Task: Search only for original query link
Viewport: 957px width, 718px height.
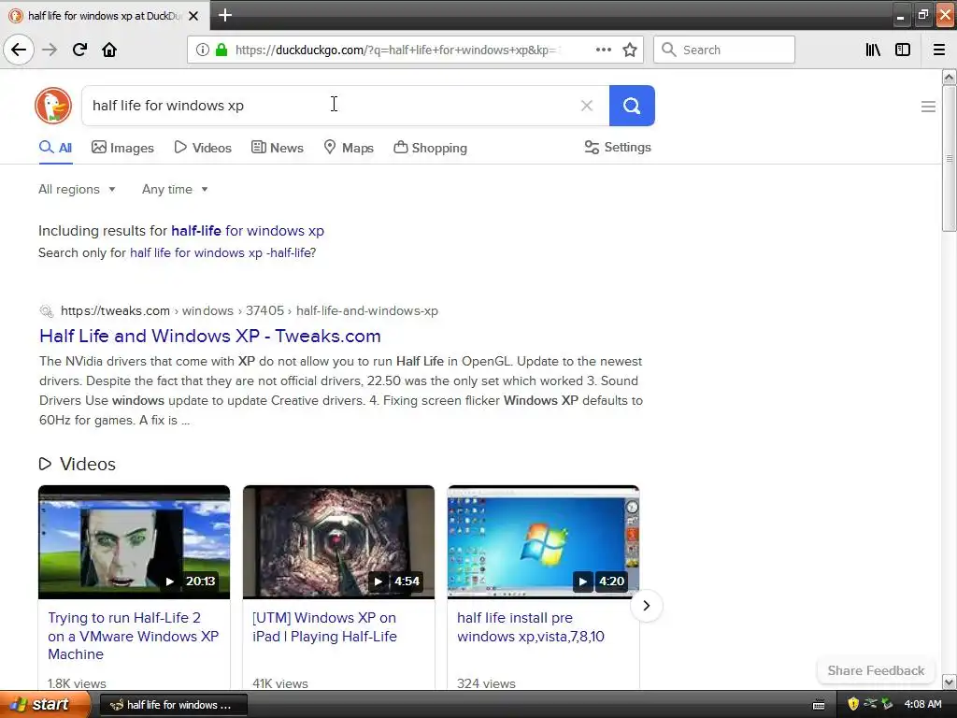Action: coord(222,252)
